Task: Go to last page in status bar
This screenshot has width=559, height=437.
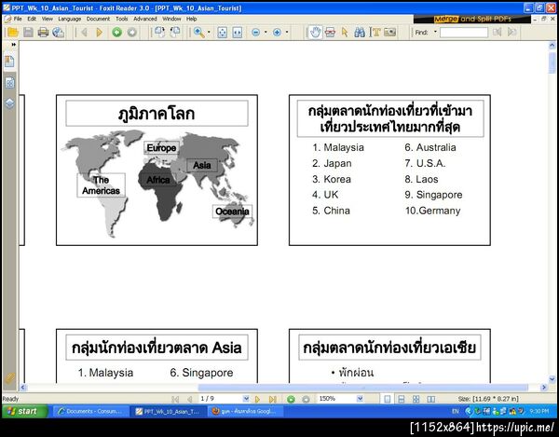Action: pyautogui.click(x=272, y=399)
